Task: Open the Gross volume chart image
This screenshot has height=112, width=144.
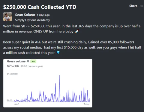Action: point(48,83)
